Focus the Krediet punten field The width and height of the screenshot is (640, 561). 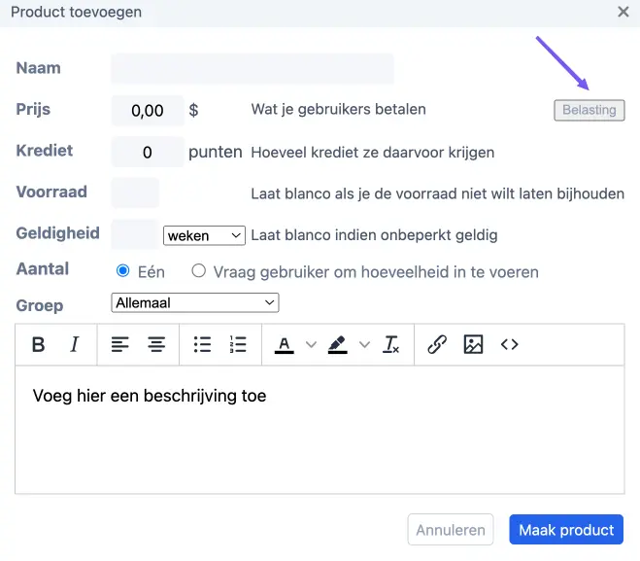coord(148,152)
